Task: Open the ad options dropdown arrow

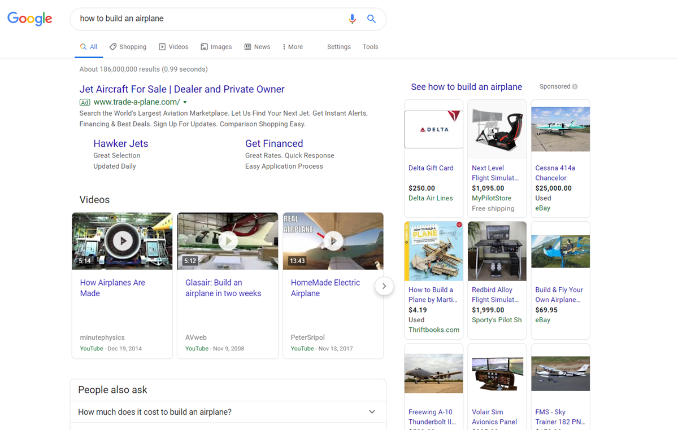Action: 185,102
